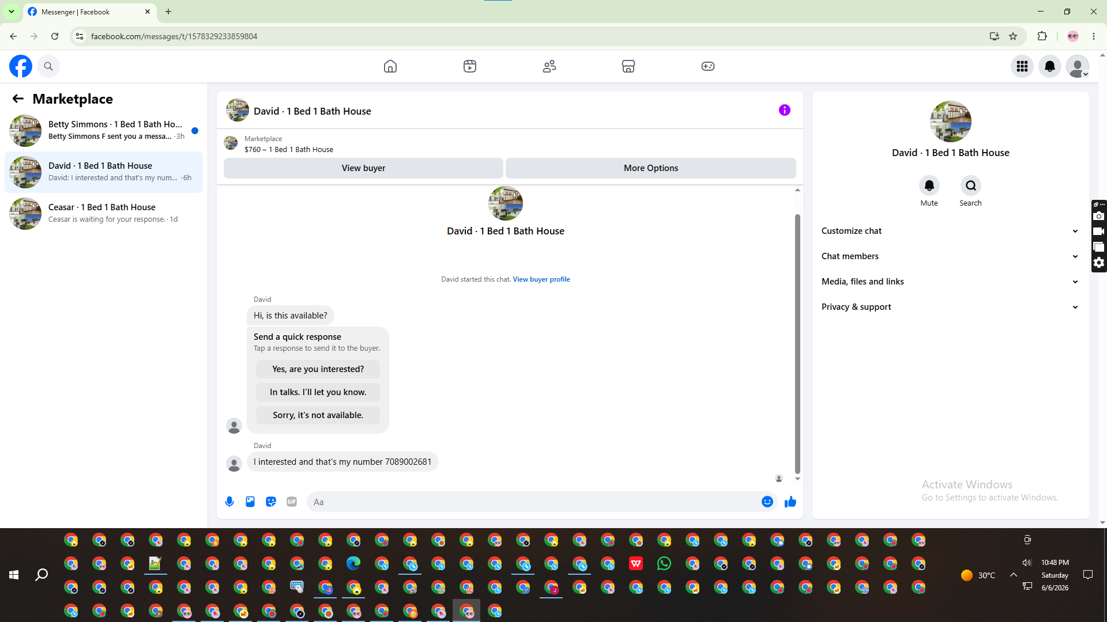This screenshot has width=1107, height=622.
Task: Open the Windows Start menu
Action: [14, 575]
